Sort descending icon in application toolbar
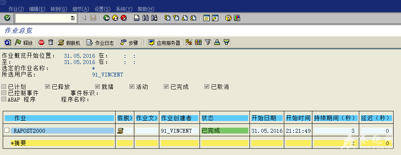 [x=226, y=43]
